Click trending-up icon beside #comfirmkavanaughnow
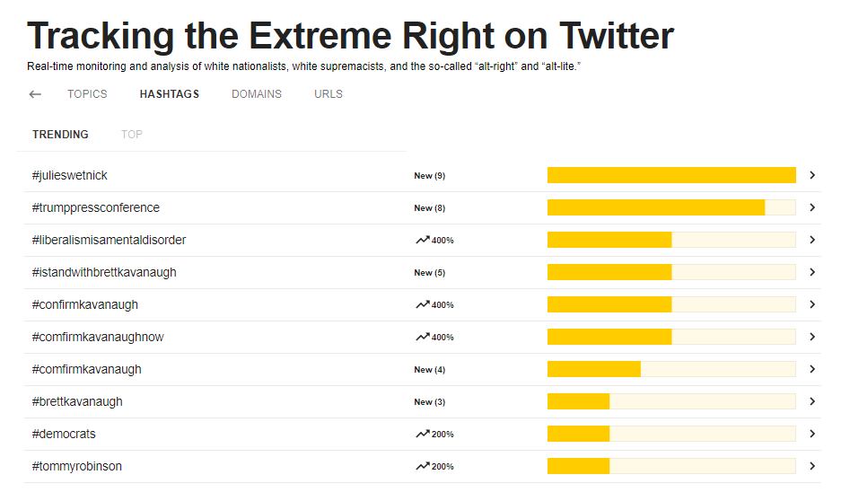This screenshot has height=501, width=850. 422,337
